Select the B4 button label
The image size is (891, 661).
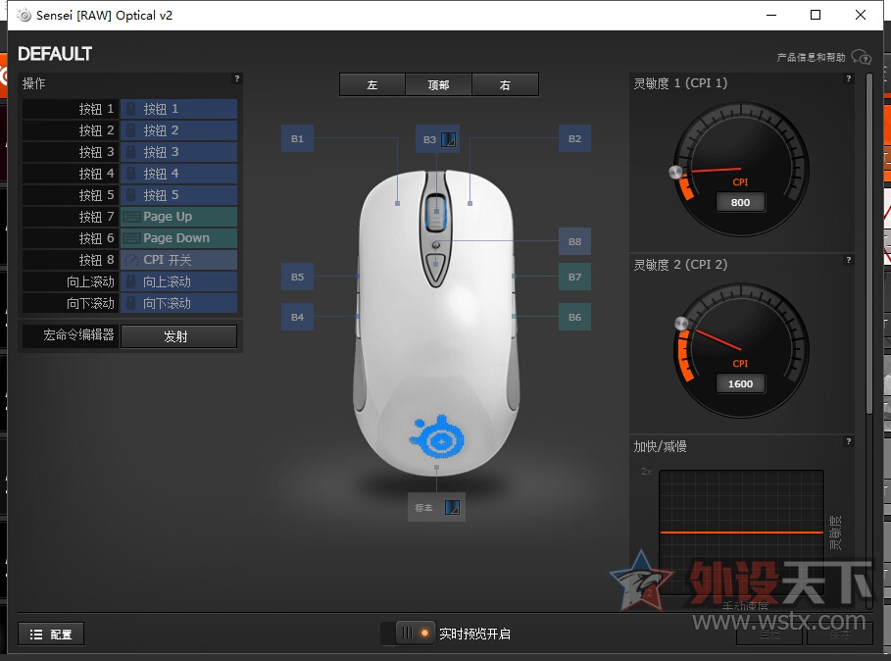pyautogui.click(x=297, y=317)
